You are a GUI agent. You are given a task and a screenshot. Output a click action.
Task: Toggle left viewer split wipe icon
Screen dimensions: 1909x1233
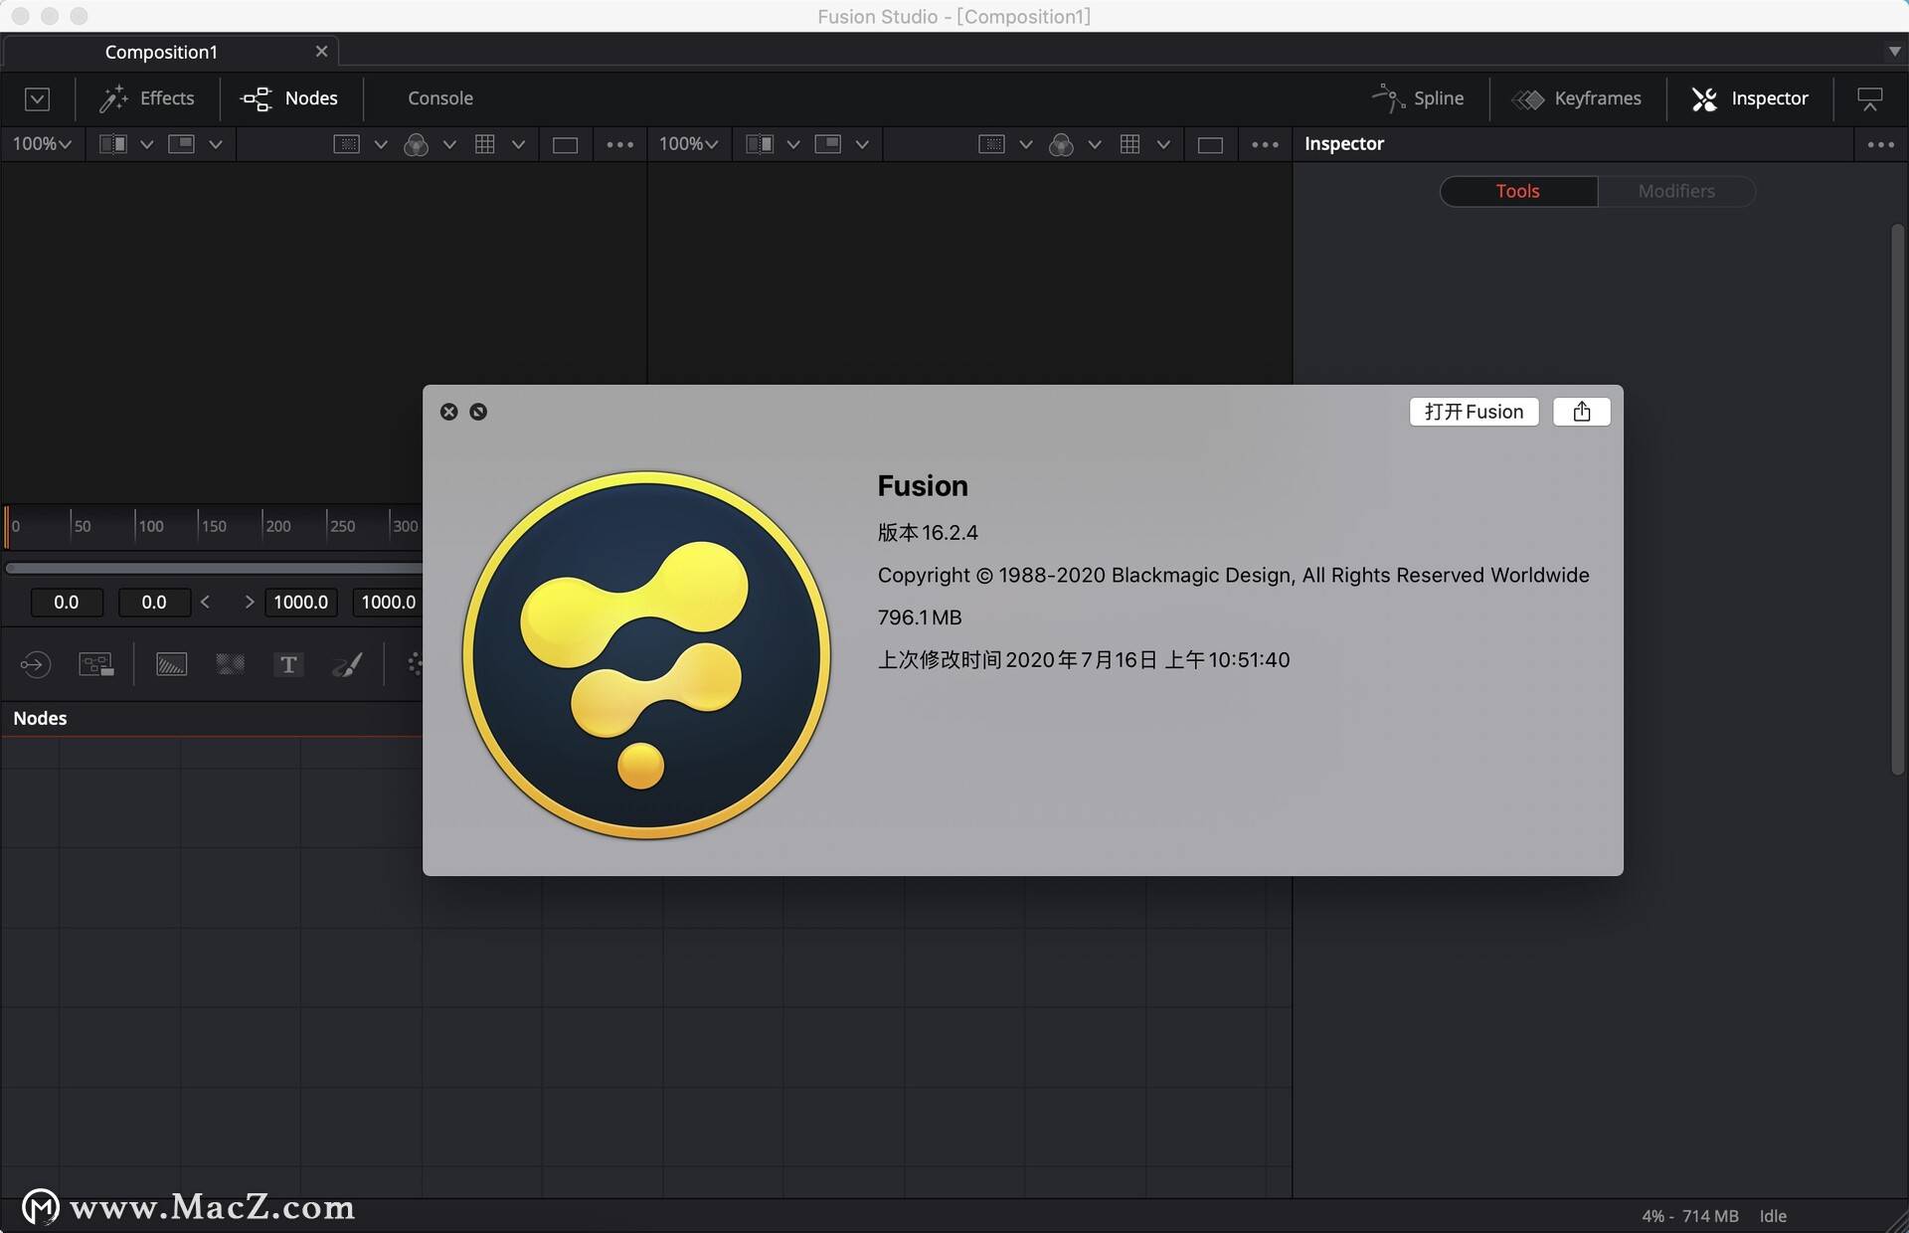(x=113, y=144)
